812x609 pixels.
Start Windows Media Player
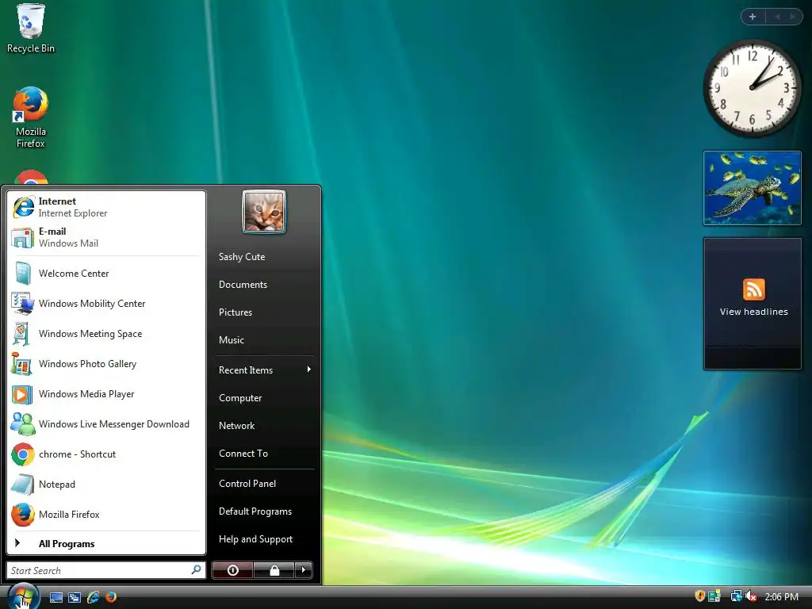point(106,394)
